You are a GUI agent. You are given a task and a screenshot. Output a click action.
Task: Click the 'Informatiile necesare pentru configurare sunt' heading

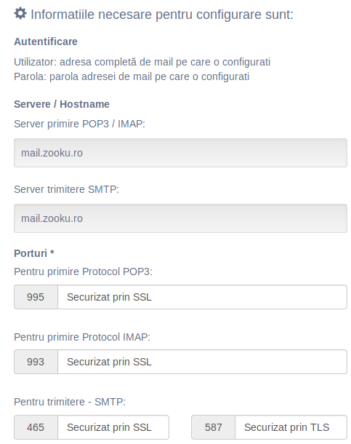click(162, 15)
